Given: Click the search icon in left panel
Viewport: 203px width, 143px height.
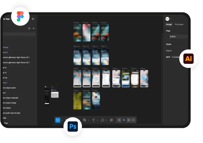Looking at the screenshot, I should pos(29,28).
